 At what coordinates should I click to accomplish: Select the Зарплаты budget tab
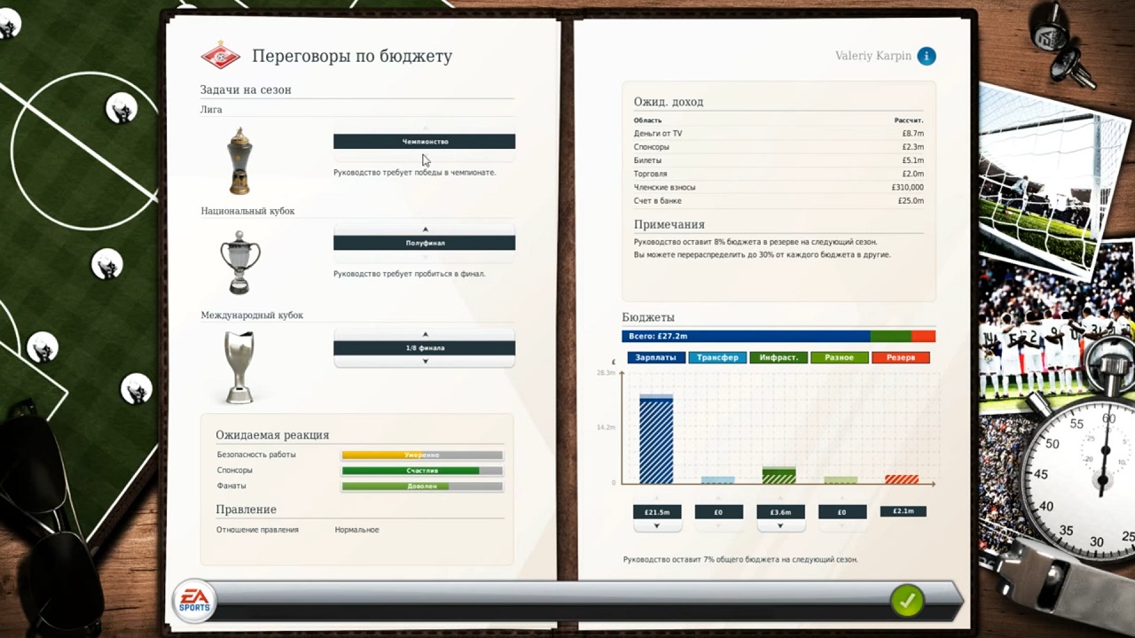point(657,357)
